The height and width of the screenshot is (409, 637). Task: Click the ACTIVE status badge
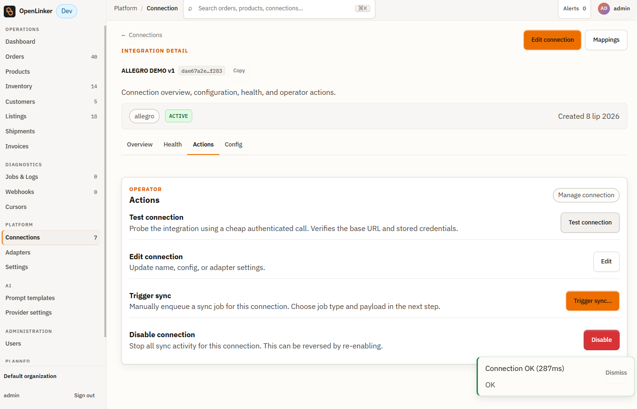178,116
